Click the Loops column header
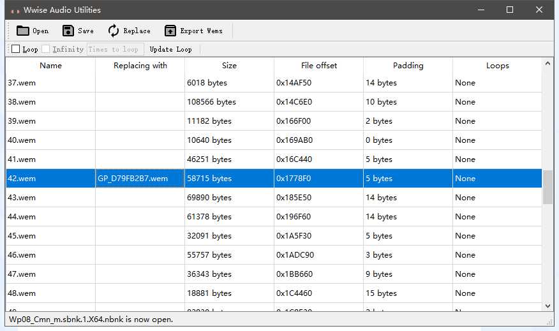Viewport: 559px width, 331px height. [497, 66]
